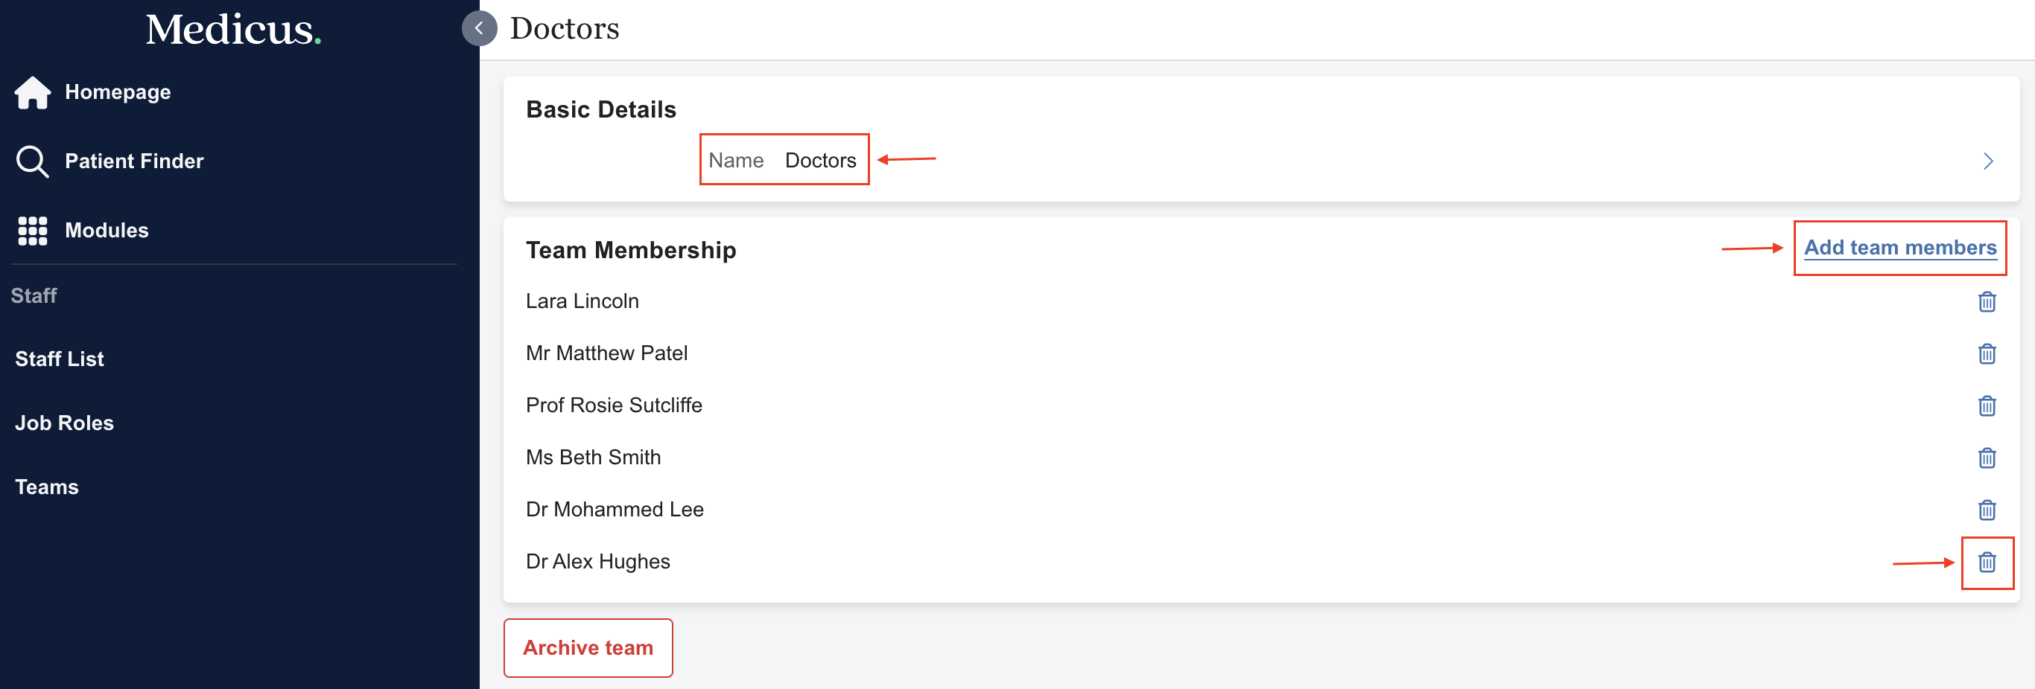Delete Mr Matthew Patel from team
The width and height of the screenshot is (2035, 689).
pos(1986,353)
